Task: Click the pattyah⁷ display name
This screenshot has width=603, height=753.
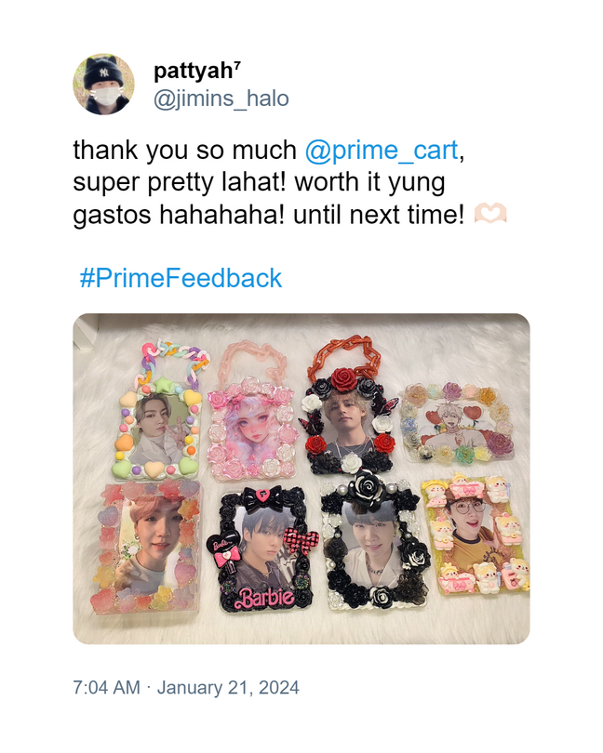Action: (x=196, y=71)
